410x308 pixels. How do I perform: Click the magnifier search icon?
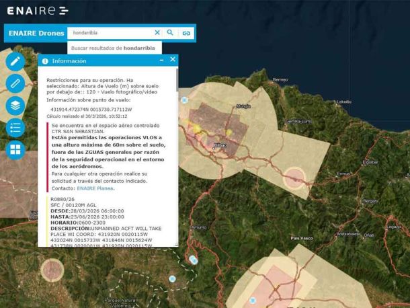click(171, 32)
